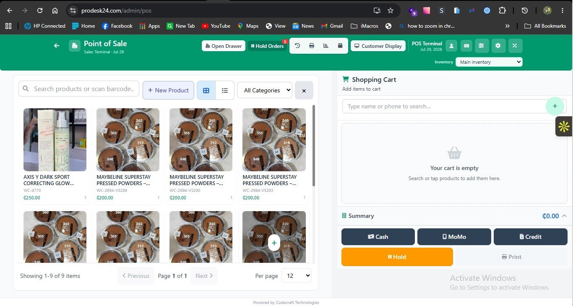Click the Chrome profile avatar
Screen dimensions: 573x306
(x=547, y=10)
